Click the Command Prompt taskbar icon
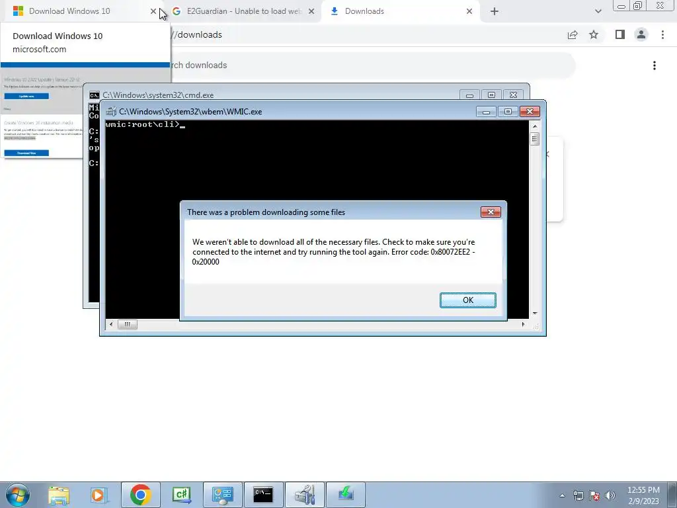The image size is (677, 508). (x=263, y=495)
